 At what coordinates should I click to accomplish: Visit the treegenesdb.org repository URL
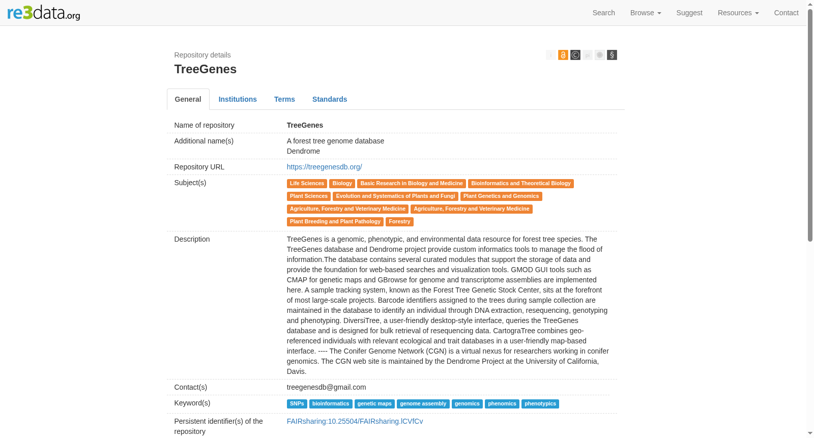tap(325, 167)
